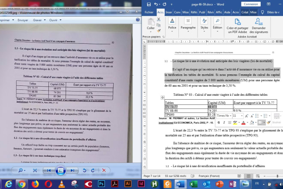Toggle italic (I) in mini toolbar
This screenshot has width=283, height=189.
tap(224, 122)
